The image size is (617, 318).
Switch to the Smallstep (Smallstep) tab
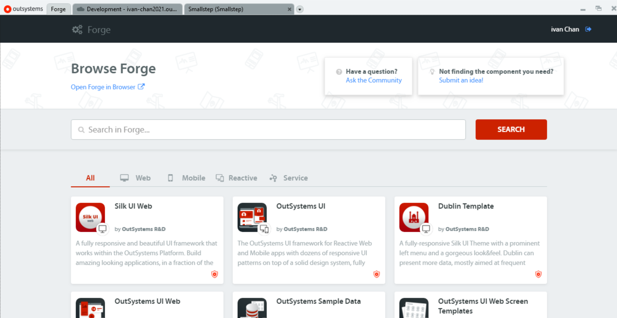239,9
